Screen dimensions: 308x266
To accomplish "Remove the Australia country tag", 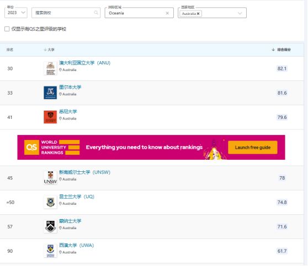I will click(x=198, y=14).
